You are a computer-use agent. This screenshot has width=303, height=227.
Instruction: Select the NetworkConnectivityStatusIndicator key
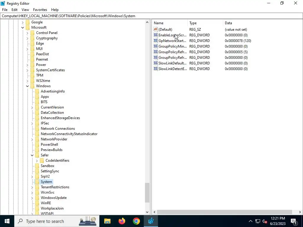pyautogui.click(x=69, y=134)
